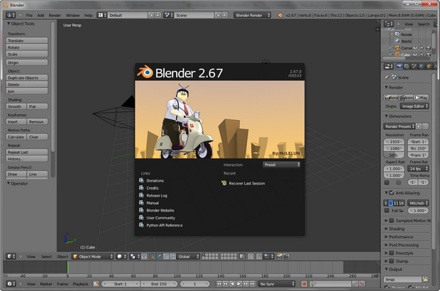Open the Render menu in top bar
440x291 pixels.
pyautogui.click(x=55, y=16)
